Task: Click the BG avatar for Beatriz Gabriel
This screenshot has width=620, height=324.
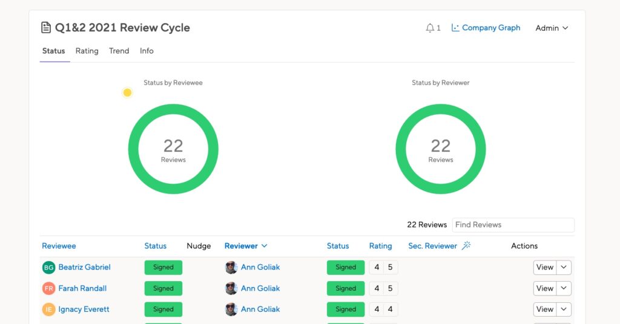Action: click(48, 268)
